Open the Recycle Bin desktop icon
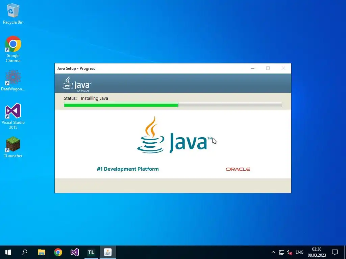This screenshot has height=259, width=346. click(13, 14)
